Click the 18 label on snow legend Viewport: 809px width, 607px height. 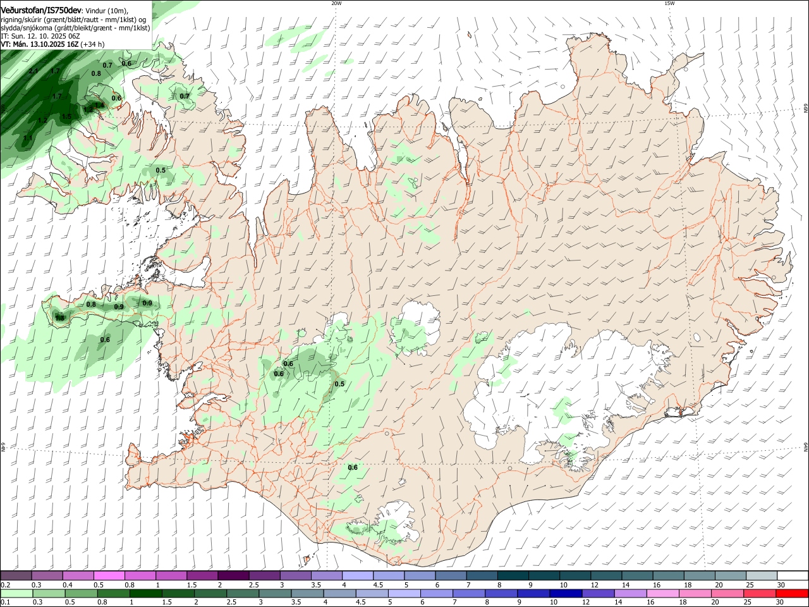pos(688,585)
